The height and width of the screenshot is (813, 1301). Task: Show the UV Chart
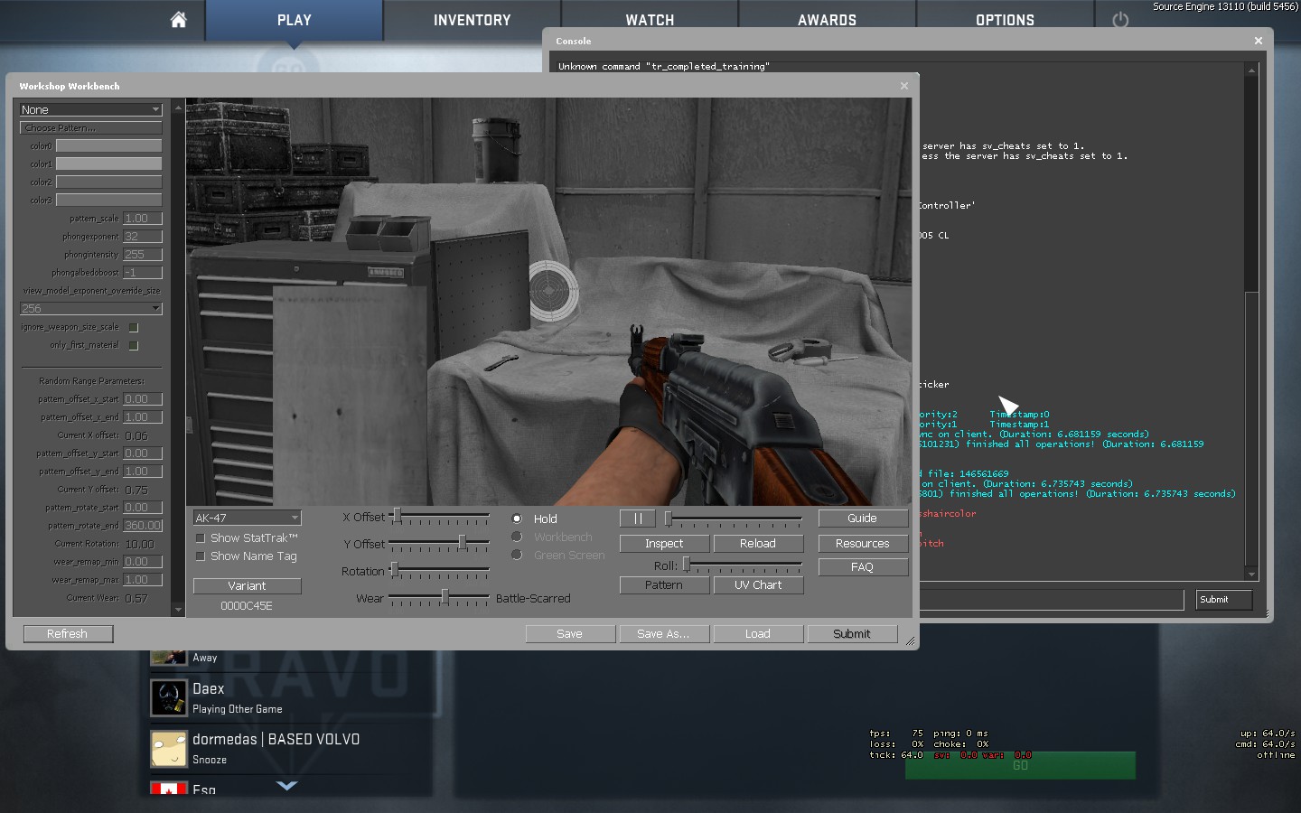point(758,585)
